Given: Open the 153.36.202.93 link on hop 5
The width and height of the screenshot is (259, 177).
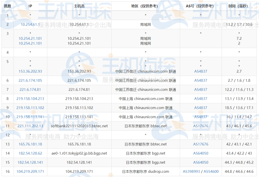Looking at the screenshot, I should (30, 71).
